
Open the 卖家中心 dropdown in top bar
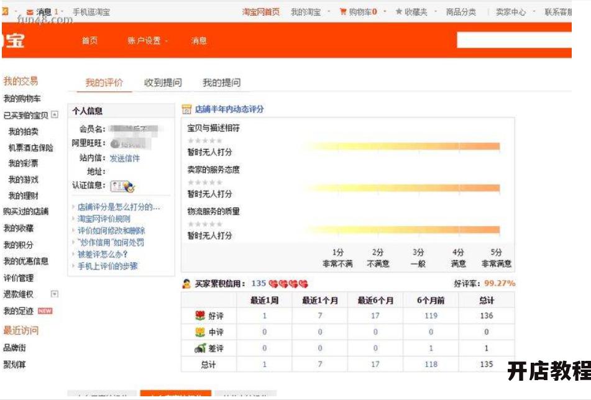tap(515, 12)
